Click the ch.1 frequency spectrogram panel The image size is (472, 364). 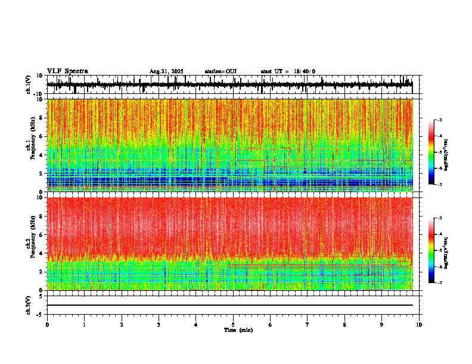coord(230,145)
